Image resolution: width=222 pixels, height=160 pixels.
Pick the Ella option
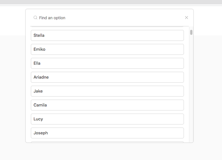(x=107, y=63)
